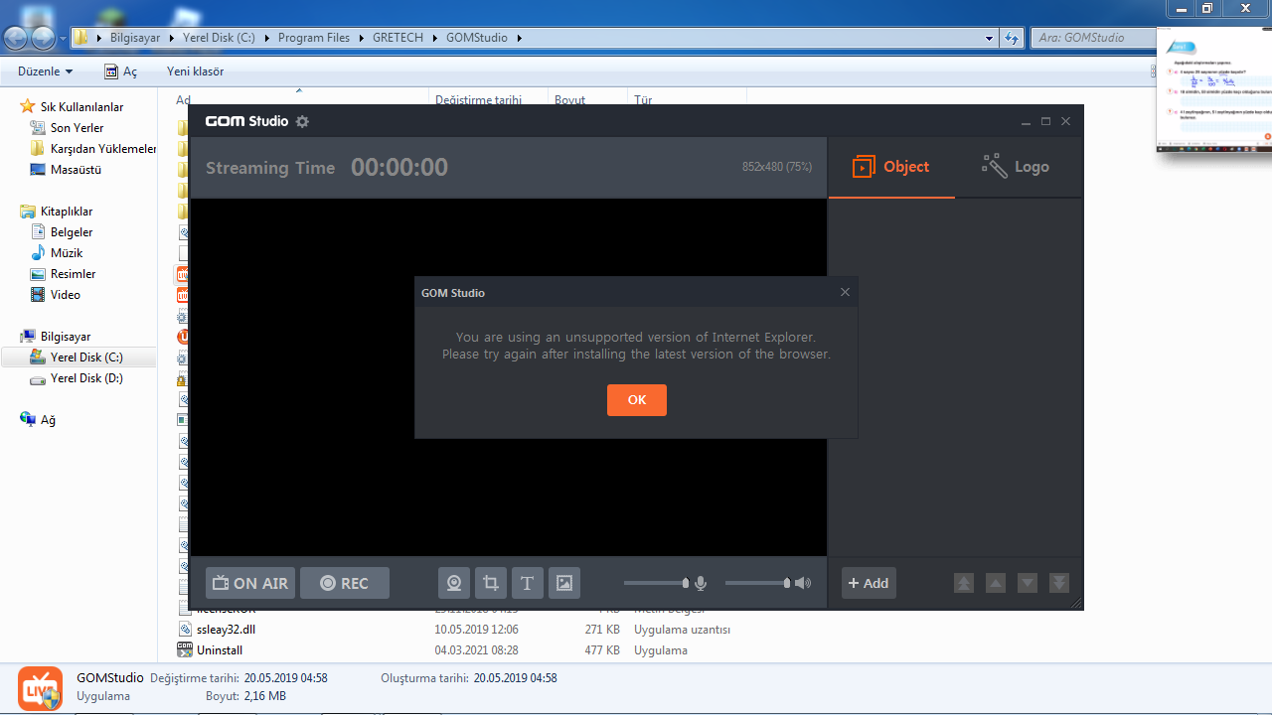Viewport: 1272px width, 715px height.
Task: Start recording with REC button
Action: tap(345, 583)
